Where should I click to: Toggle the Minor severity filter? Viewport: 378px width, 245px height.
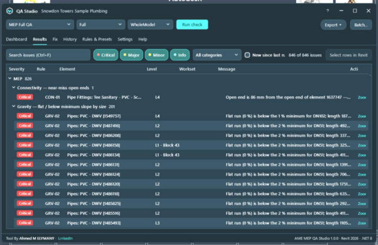click(156, 55)
